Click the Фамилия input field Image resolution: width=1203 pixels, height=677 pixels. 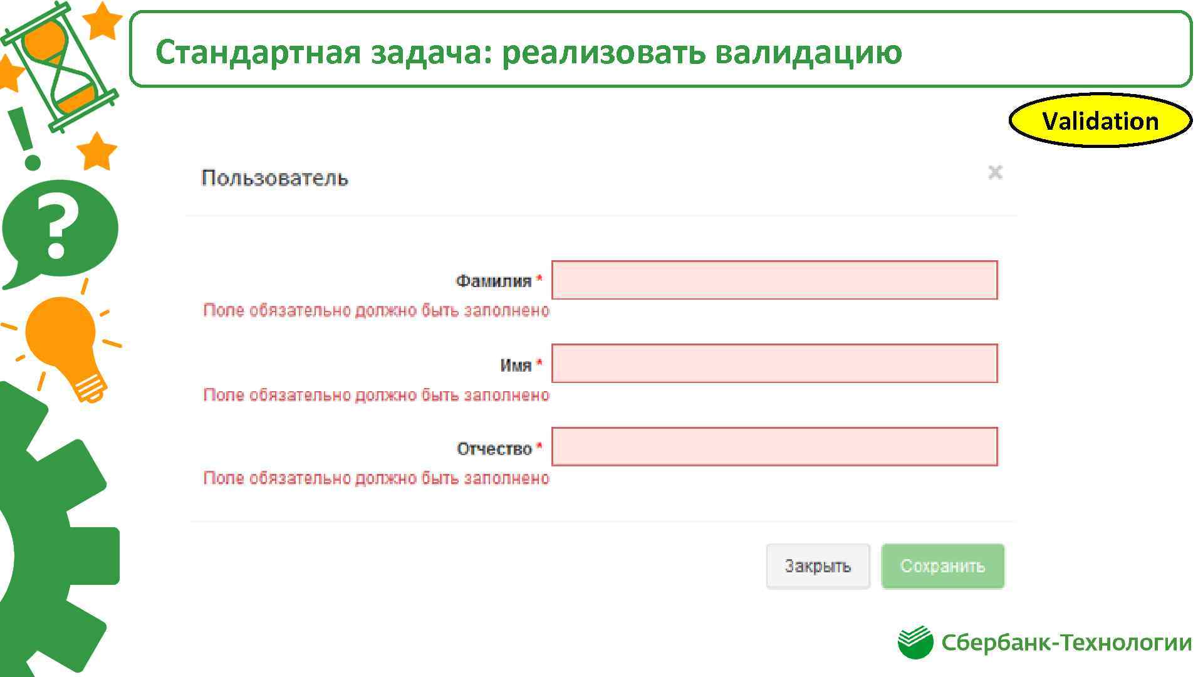pyautogui.click(x=774, y=280)
